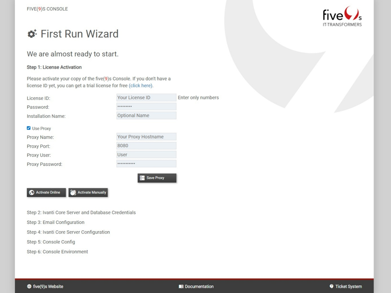Screen dimensions: 391x293
Task: Click the icon beside Ticket System
Action: (331, 286)
